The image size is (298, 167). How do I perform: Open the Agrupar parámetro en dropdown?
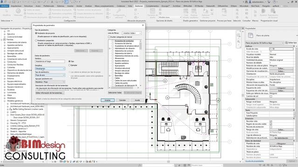click(x=50, y=82)
